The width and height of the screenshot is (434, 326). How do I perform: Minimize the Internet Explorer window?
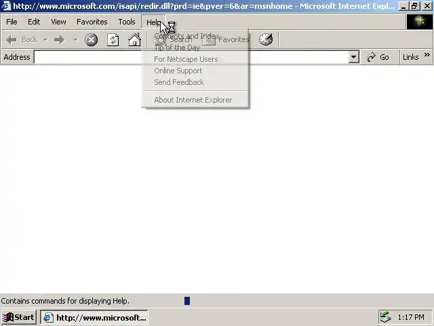pos(404,6)
